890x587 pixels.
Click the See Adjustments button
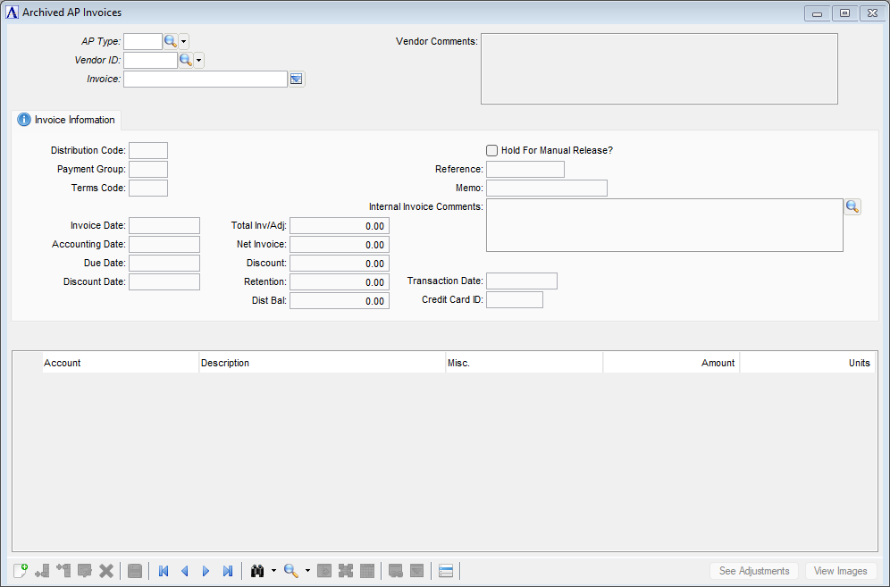click(754, 571)
